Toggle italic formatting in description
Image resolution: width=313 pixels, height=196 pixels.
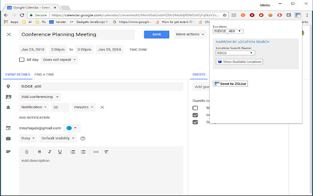(50, 152)
